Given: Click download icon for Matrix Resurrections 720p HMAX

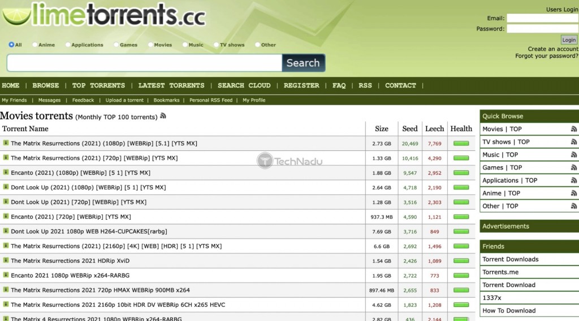Looking at the screenshot, I should (6, 290).
